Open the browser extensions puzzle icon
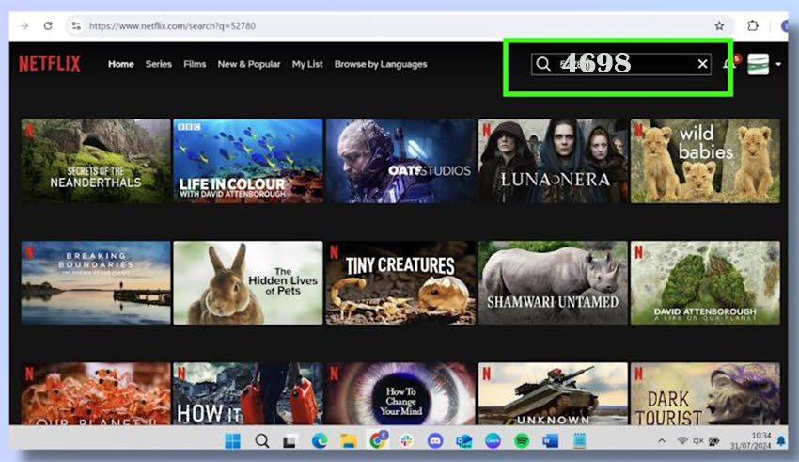 [753, 25]
